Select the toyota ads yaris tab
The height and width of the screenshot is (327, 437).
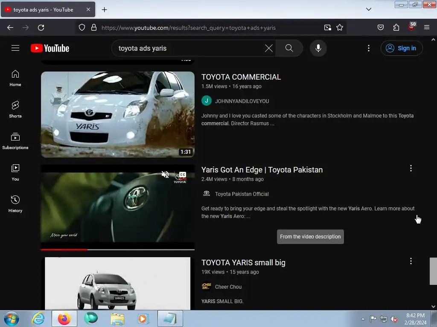click(48, 10)
